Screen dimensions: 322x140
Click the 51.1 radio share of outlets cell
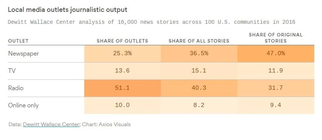point(122,88)
